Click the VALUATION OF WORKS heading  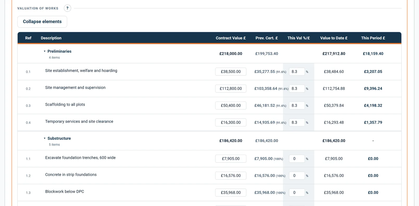click(x=38, y=8)
